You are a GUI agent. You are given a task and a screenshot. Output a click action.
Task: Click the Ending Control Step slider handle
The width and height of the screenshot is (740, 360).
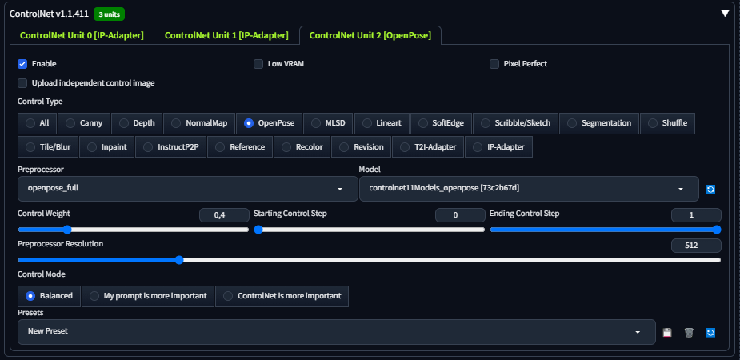[x=717, y=230]
